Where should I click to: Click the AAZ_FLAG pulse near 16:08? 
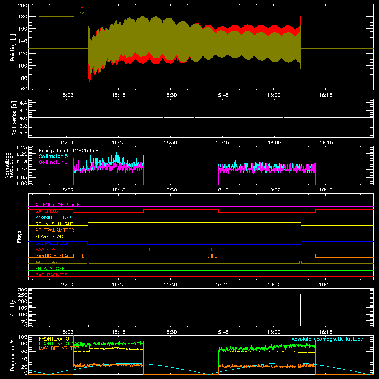300,262
